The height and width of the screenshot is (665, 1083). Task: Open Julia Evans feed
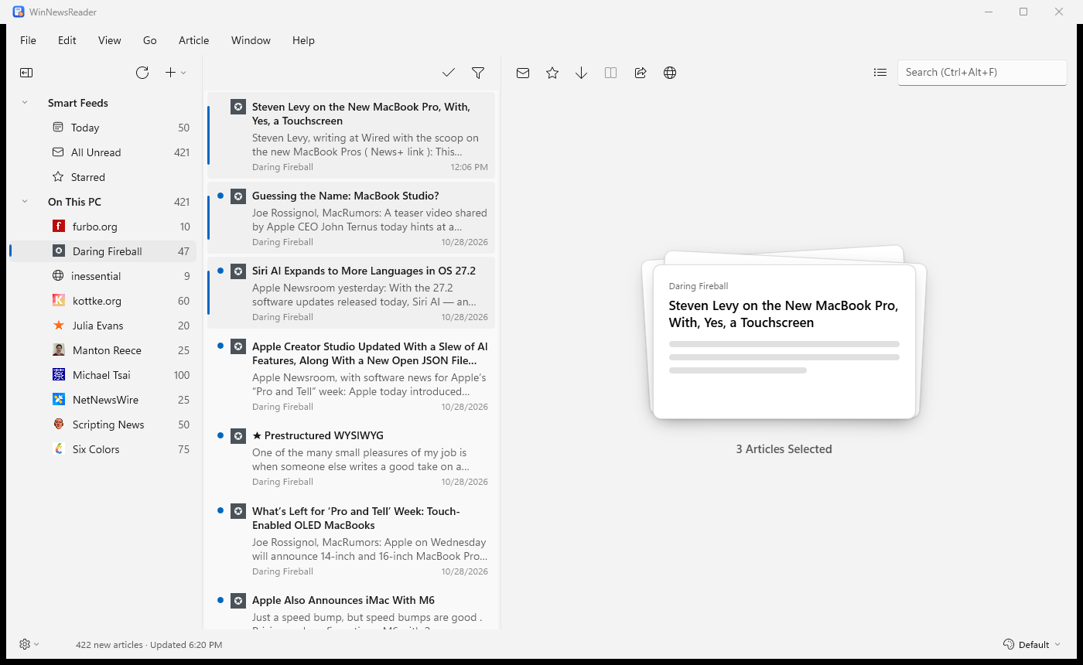[103, 326]
